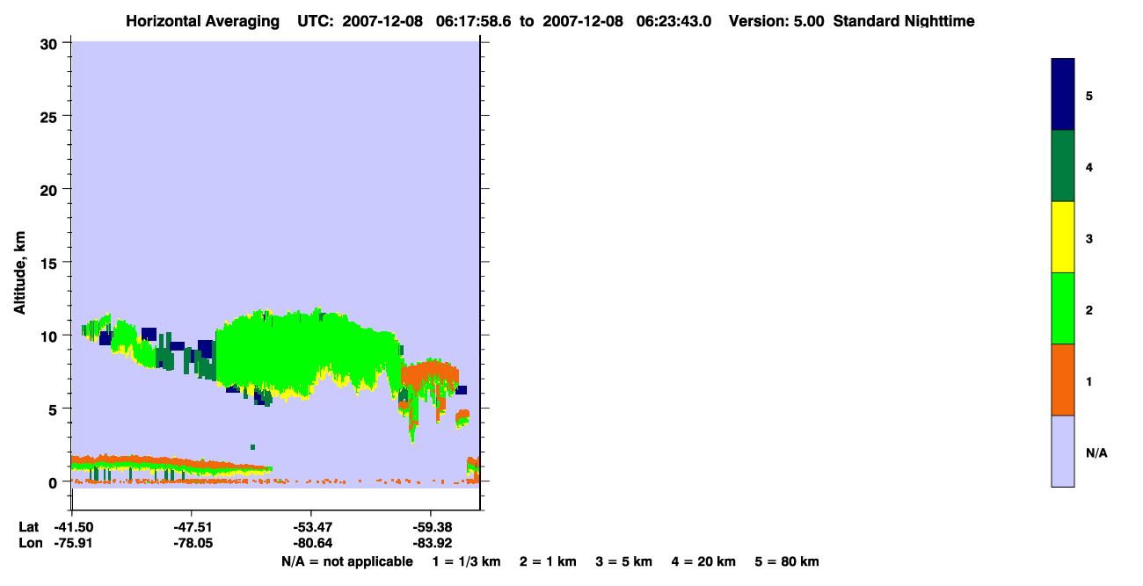1143x586 pixels.
Task: Click the altitude tick label '15'
Action: coord(50,263)
